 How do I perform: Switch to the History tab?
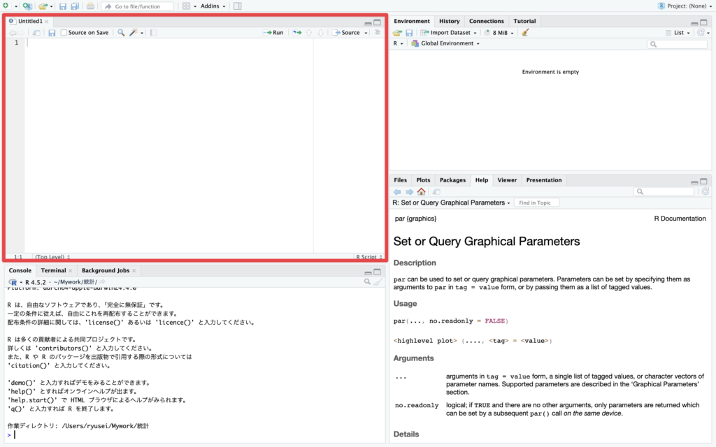[449, 21]
